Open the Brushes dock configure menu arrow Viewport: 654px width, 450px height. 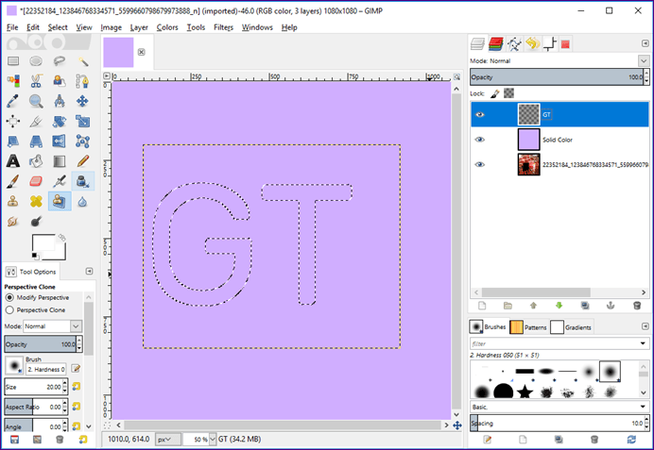point(645,326)
